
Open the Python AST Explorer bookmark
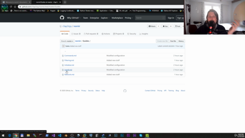pyautogui.click(x=169, y=11)
